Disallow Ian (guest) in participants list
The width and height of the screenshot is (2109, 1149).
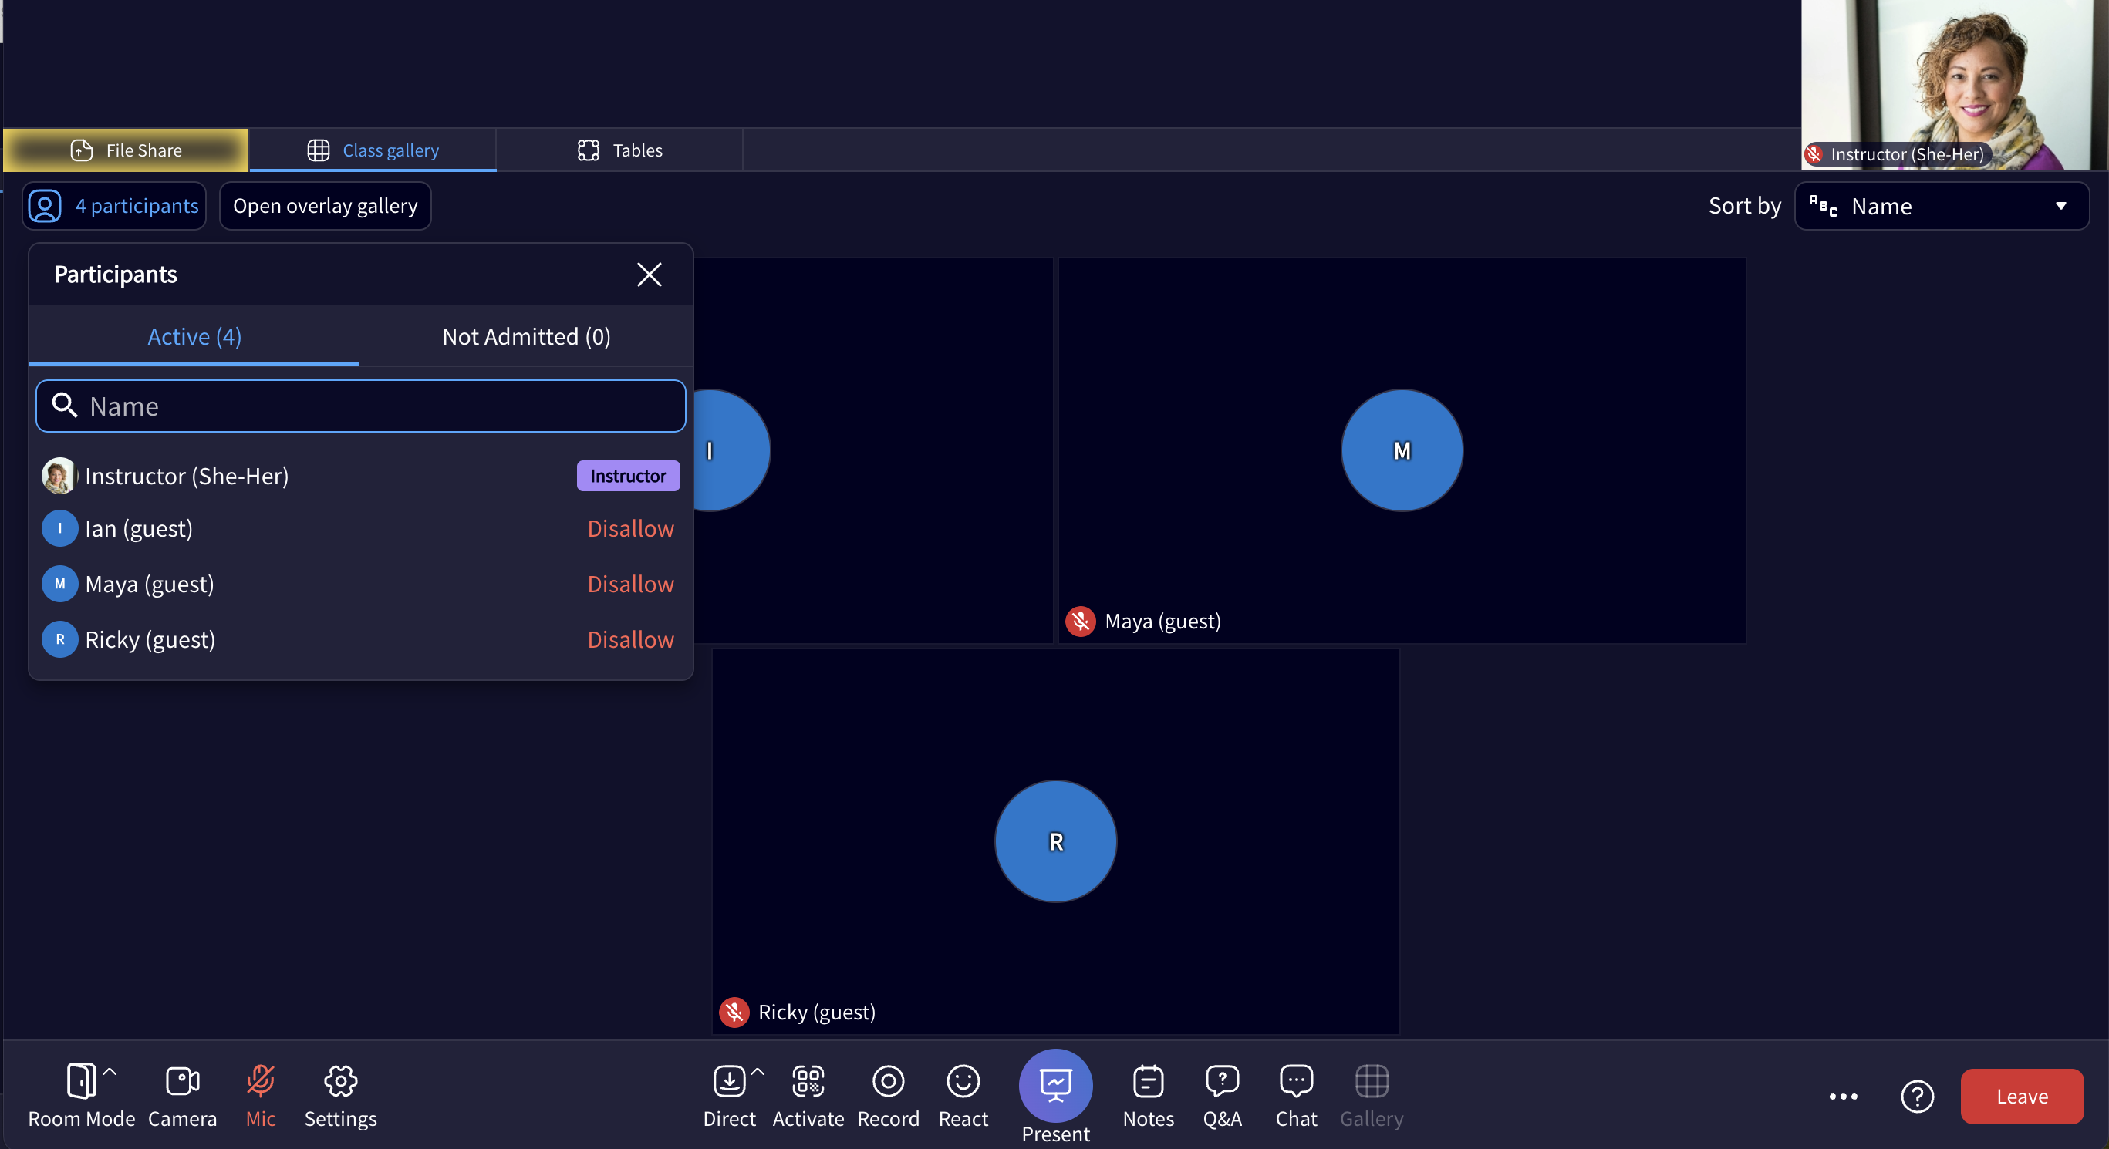coord(630,529)
